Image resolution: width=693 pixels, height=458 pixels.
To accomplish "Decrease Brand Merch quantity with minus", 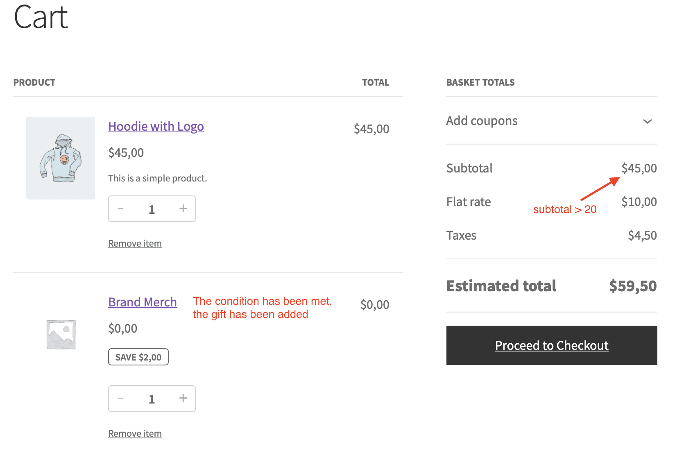I will [x=120, y=398].
